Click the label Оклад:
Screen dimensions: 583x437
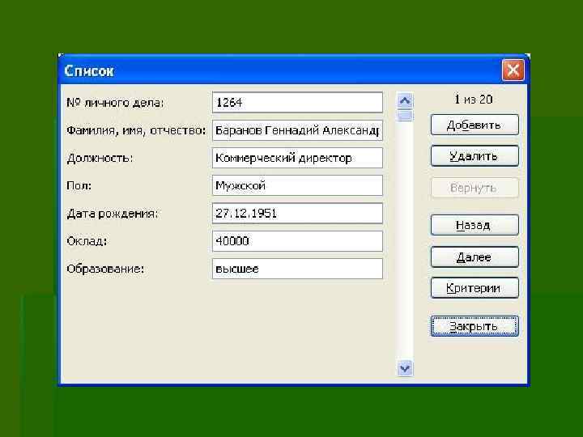(x=87, y=241)
